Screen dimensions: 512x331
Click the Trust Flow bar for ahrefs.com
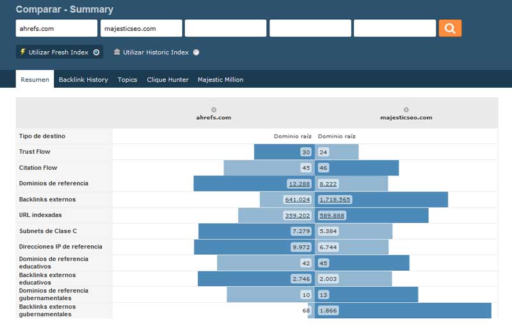click(x=276, y=152)
